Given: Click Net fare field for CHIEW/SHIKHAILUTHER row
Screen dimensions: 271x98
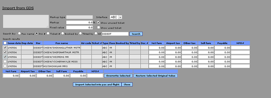Looking at the screenshot, I should pos(157,48).
